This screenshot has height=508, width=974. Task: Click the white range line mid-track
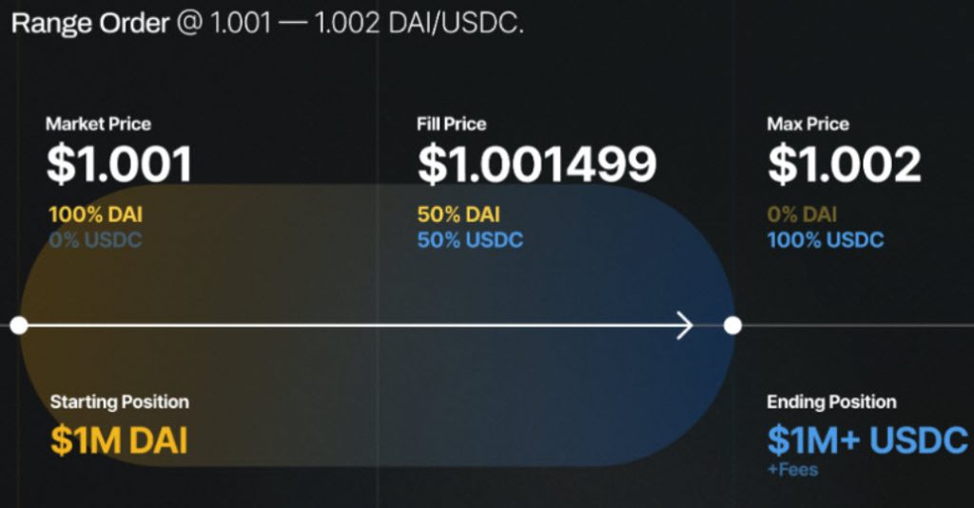[x=352, y=326]
